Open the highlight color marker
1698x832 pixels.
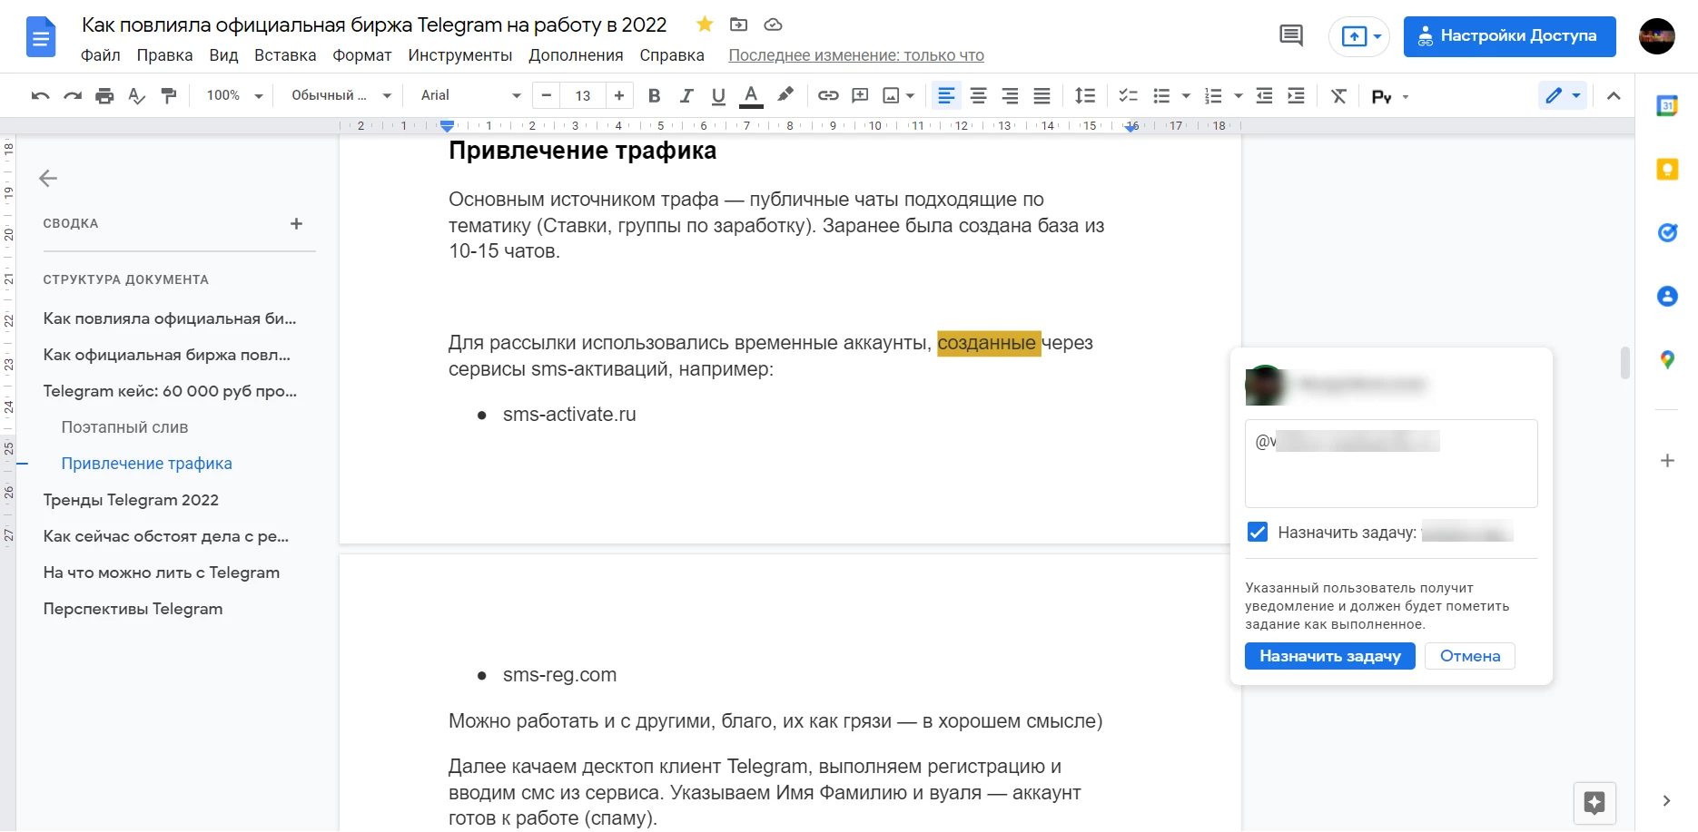coord(785,94)
